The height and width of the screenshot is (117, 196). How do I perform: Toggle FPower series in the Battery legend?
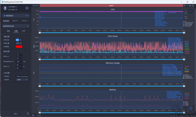point(186,103)
